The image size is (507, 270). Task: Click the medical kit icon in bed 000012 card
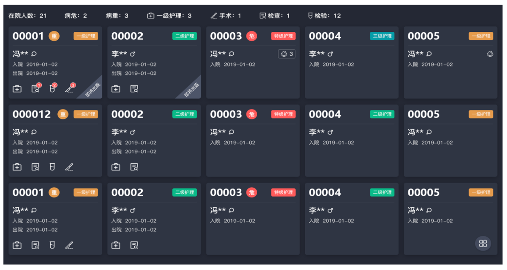(17, 167)
